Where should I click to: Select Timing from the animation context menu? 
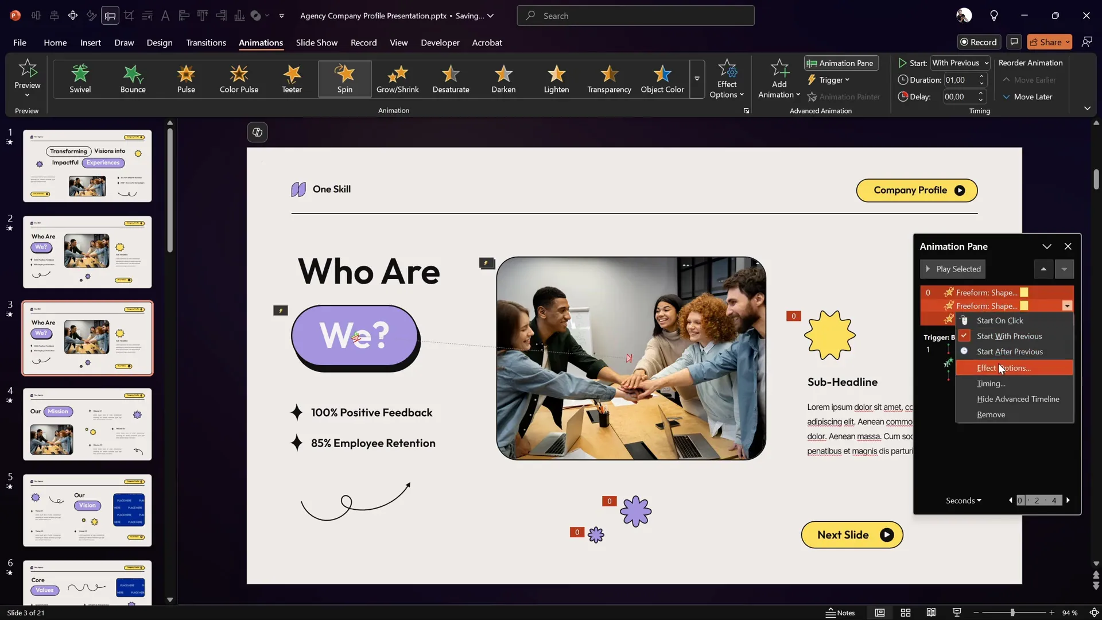[x=991, y=383]
